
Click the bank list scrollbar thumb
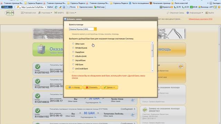pos(152,51)
